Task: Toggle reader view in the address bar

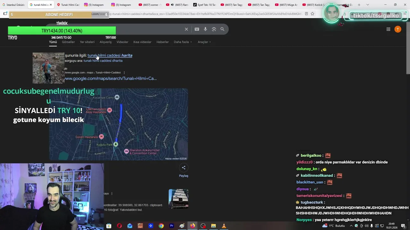Action: 306,14
